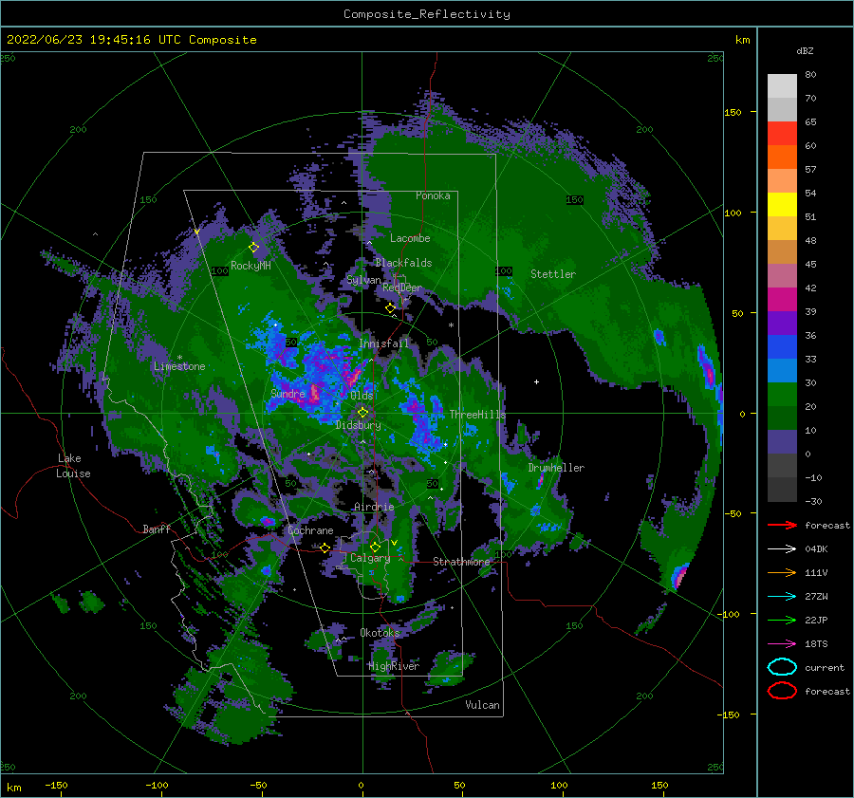Viewport: 854px width, 798px height.
Task: Click the Didsbury city label
Action: click(x=358, y=425)
